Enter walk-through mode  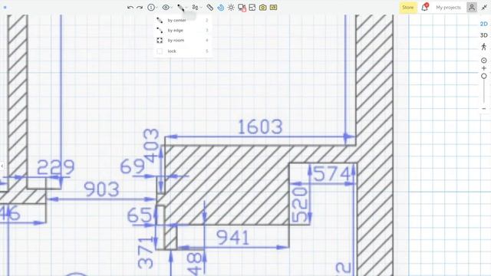[x=484, y=47]
